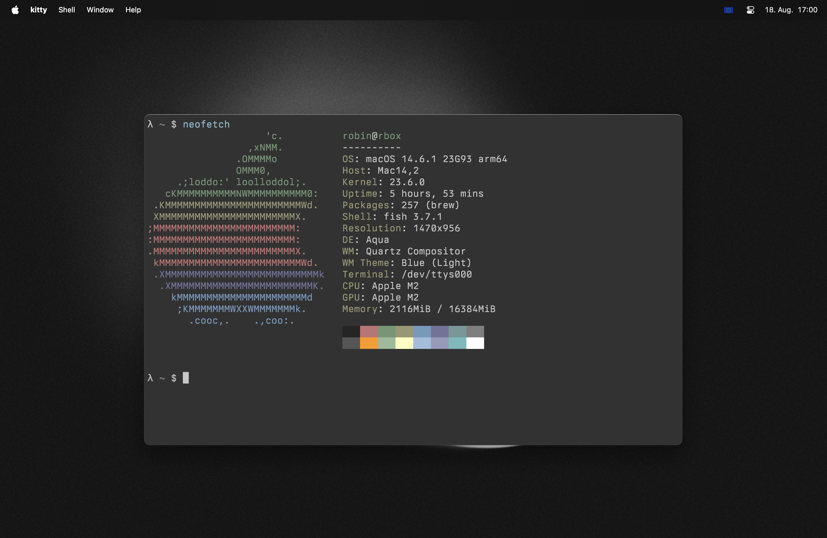Click the teal palette block in bottom row
Screen dimensions: 827x538
(457, 343)
